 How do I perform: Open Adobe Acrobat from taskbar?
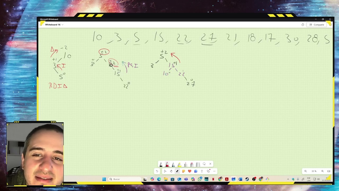pyautogui.click(x=227, y=179)
